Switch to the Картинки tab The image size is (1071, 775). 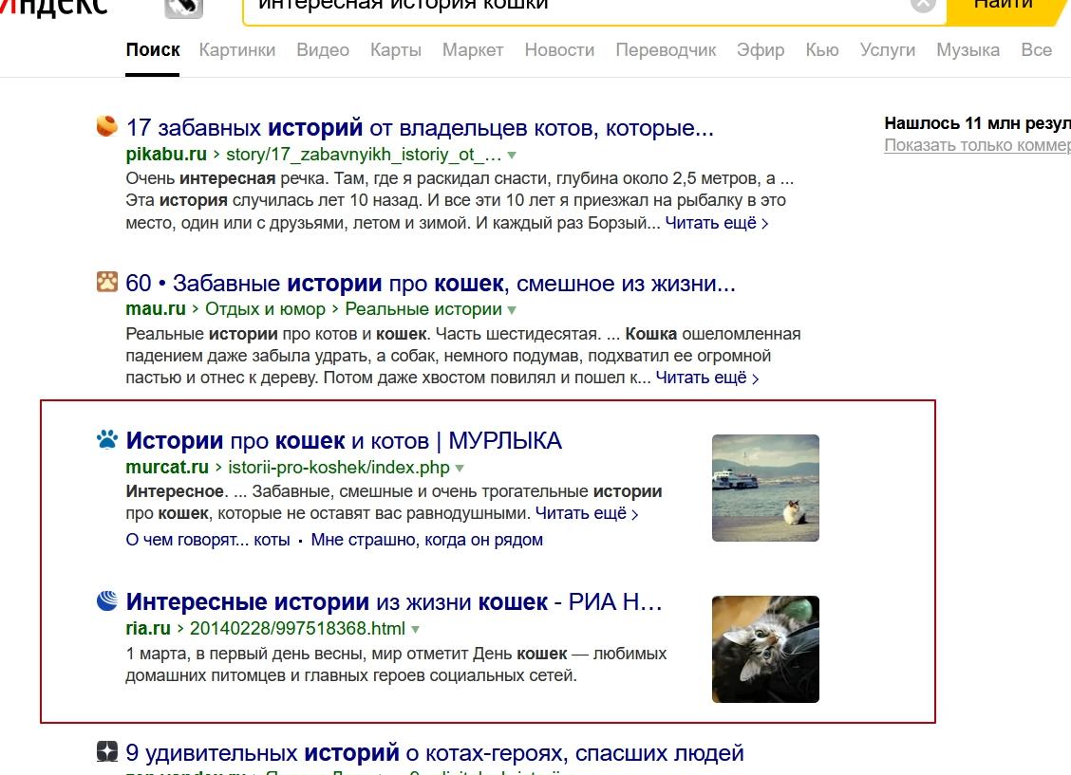pos(236,49)
